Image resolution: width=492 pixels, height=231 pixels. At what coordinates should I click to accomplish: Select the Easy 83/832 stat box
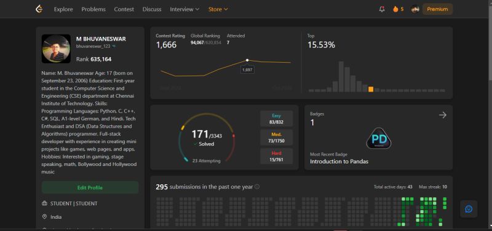click(276, 119)
